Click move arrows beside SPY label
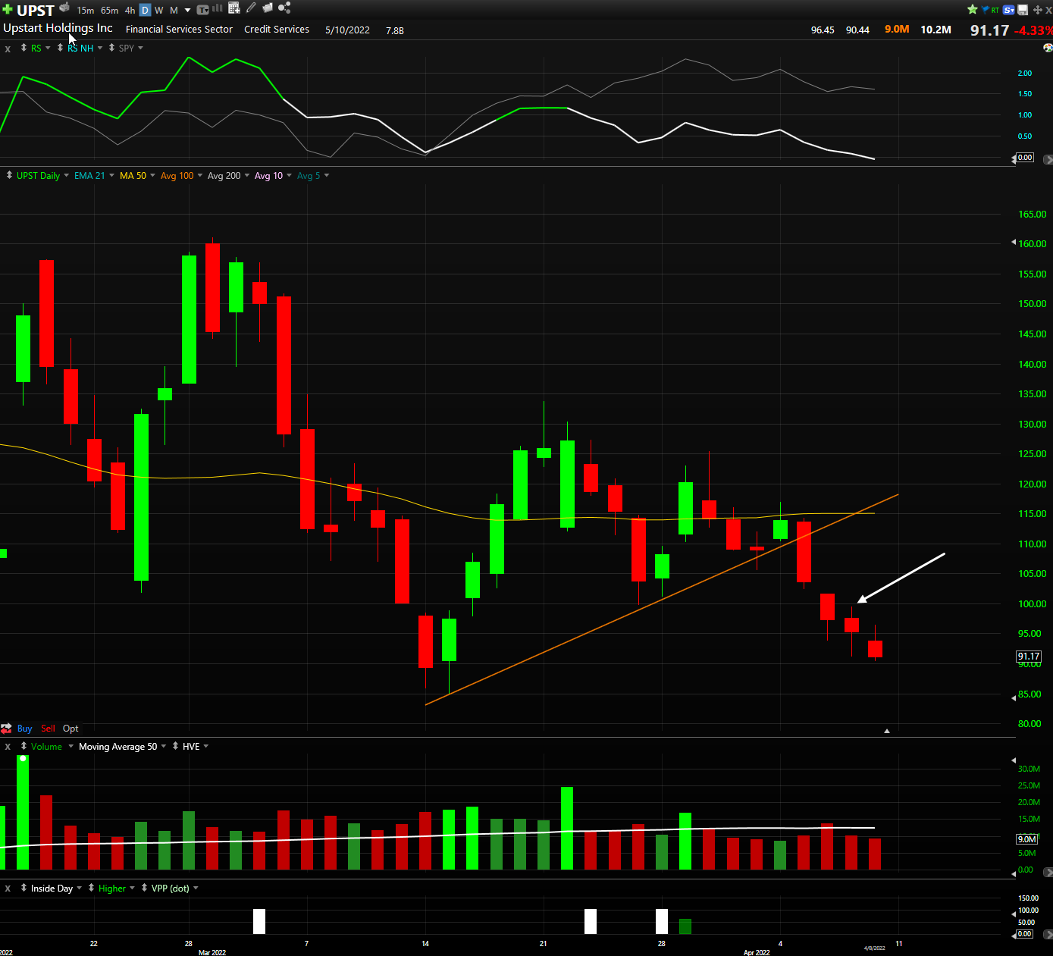Viewport: 1053px width, 956px height. pos(111,48)
